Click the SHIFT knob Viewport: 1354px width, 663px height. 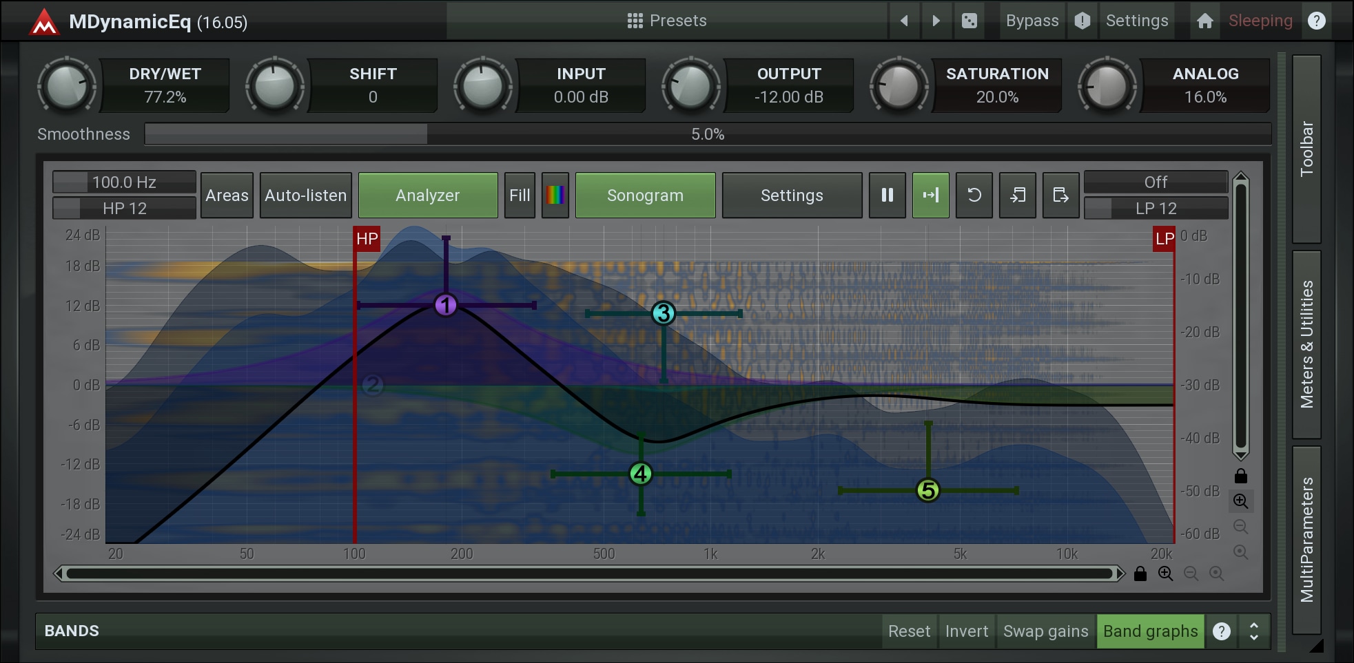coord(275,86)
